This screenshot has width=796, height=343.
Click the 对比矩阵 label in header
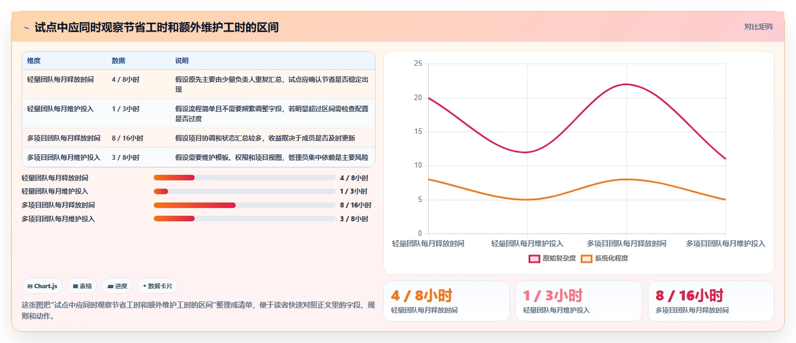pos(758,27)
